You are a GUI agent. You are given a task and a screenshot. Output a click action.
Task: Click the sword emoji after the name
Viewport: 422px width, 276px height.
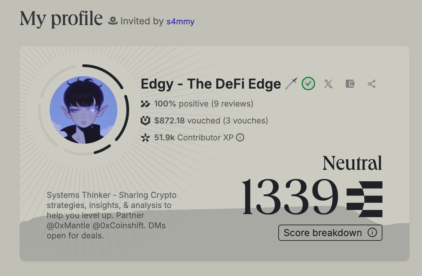291,84
